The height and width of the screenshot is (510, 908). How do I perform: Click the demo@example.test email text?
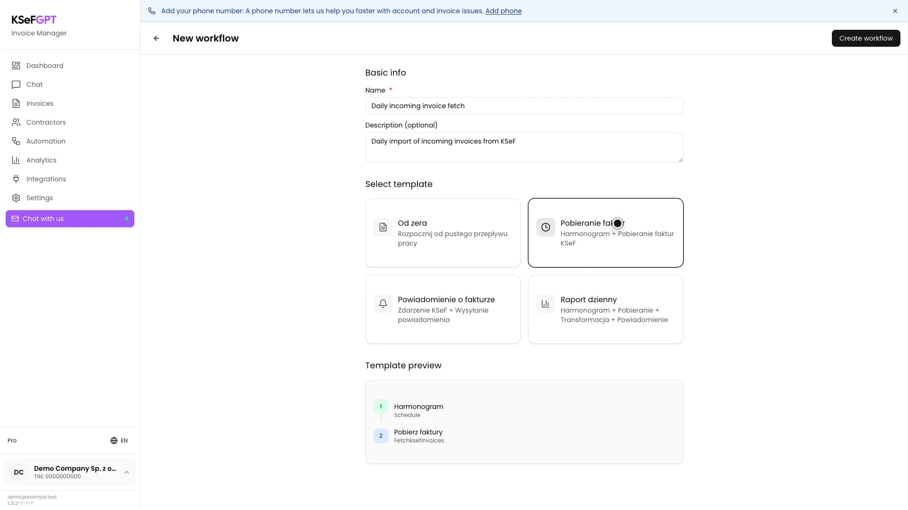(x=32, y=497)
